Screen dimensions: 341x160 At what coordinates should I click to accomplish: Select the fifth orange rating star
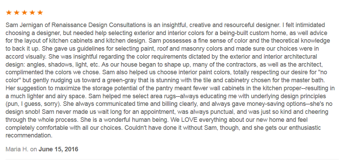pyautogui.click(x=40, y=12)
